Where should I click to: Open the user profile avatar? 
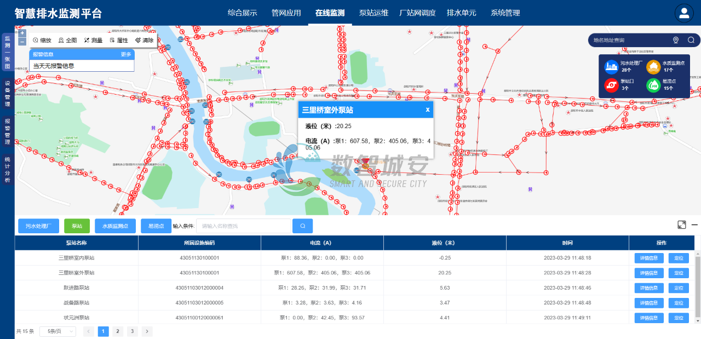pos(683,13)
